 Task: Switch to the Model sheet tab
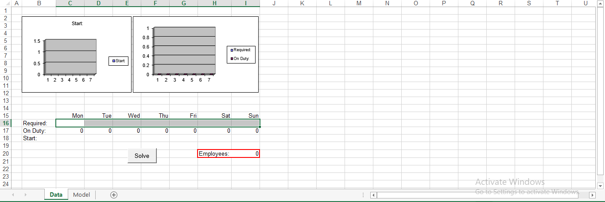click(x=81, y=195)
